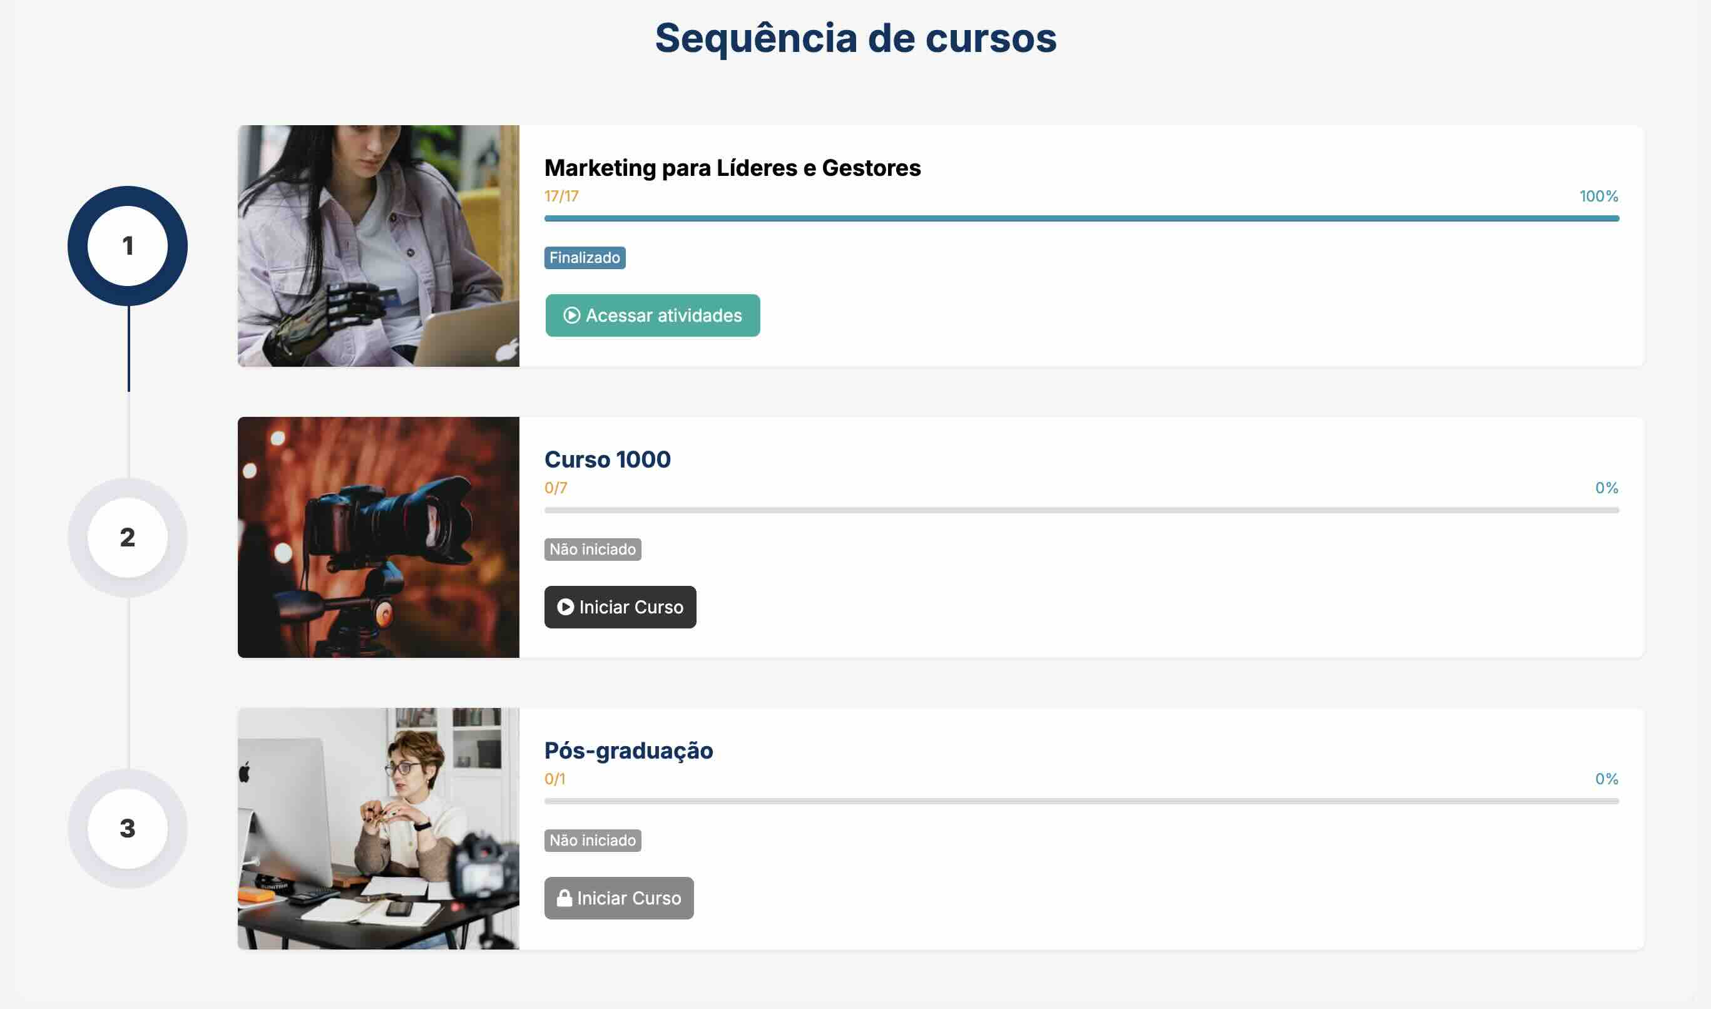The height and width of the screenshot is (1009, 1711).
Task: Click the Não iniciado badge under Curso 1000
Action: tap(593, 550)
